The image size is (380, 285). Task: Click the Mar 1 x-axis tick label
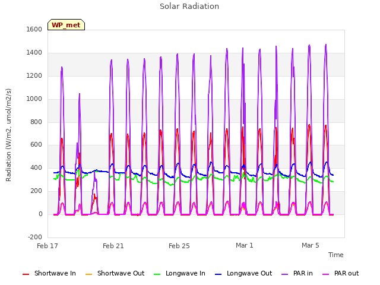point(245,245)
